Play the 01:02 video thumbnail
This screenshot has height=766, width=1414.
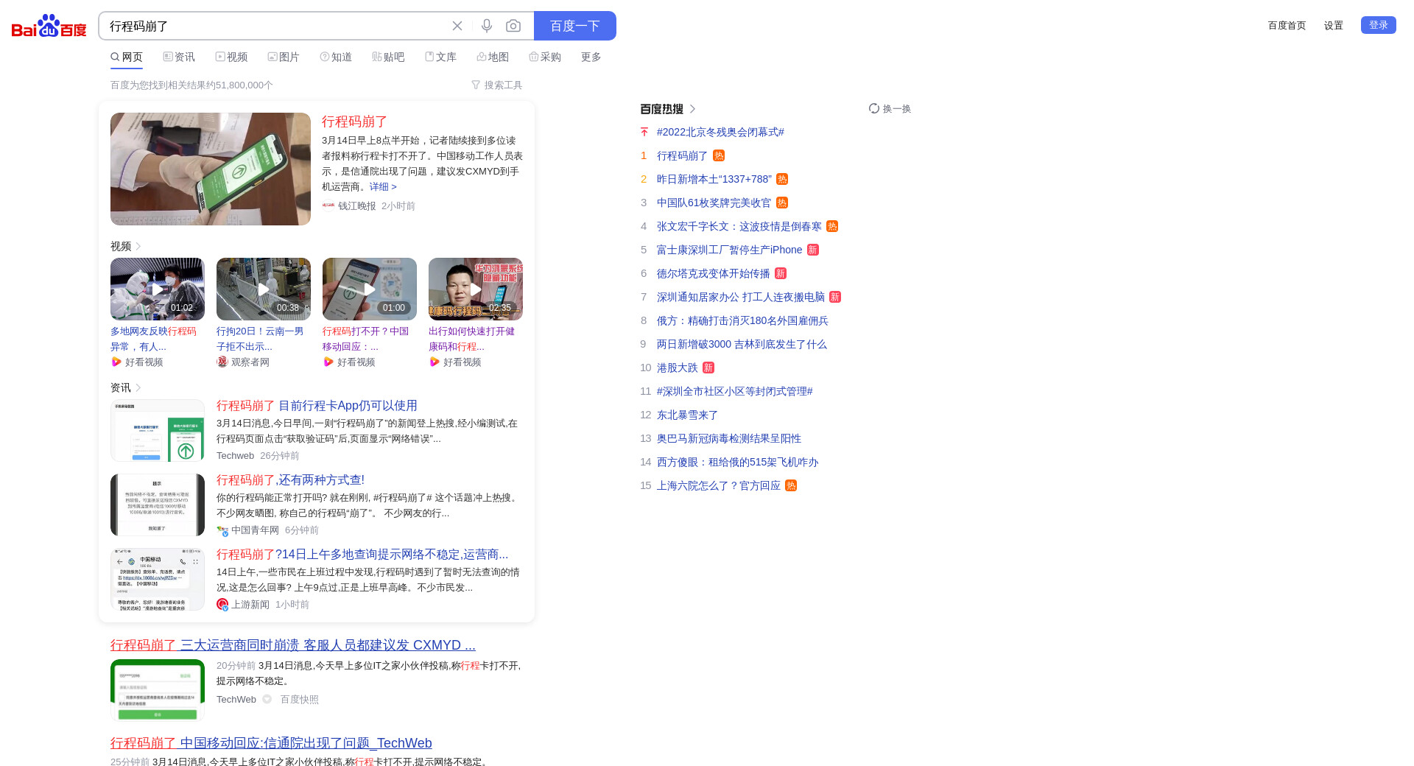pyautogui.click(x=158, y=289)
